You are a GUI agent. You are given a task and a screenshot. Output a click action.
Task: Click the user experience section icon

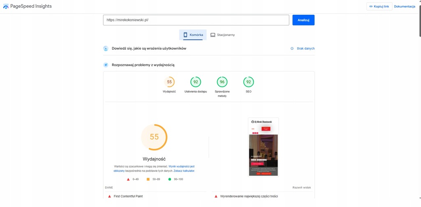click(x=106, y=48)
